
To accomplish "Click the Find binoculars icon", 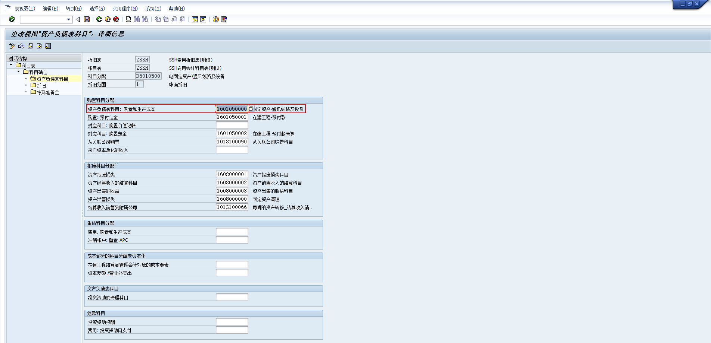I will pos(137,19).
